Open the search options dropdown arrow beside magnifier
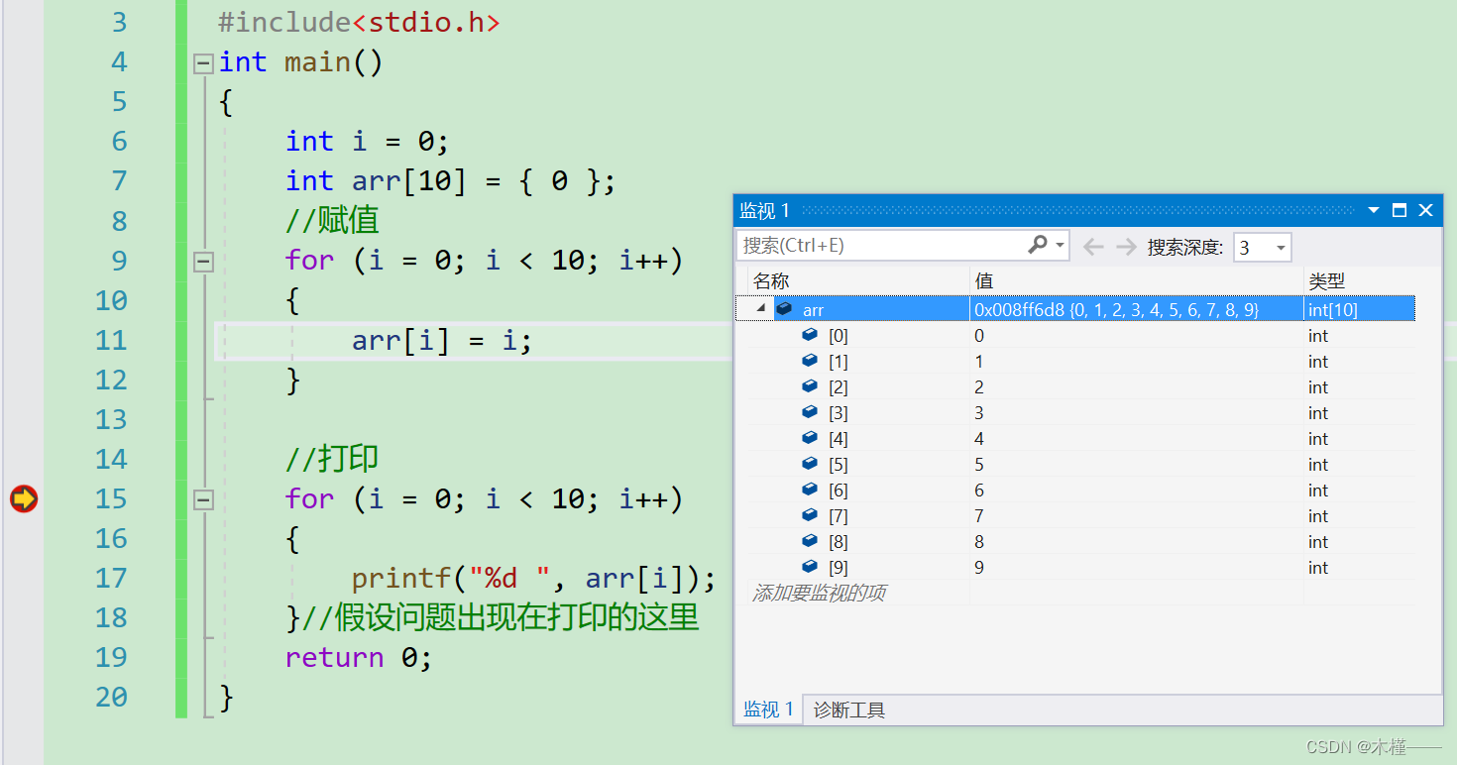Viewport: 1457px width, 765px height. pos(1061,245)
